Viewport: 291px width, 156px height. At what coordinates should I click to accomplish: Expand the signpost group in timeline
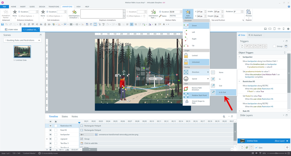tap(47, 139)
